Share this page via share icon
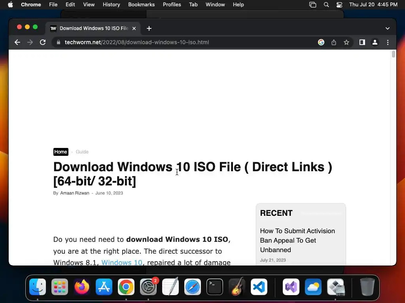 (x=334, y=42)
